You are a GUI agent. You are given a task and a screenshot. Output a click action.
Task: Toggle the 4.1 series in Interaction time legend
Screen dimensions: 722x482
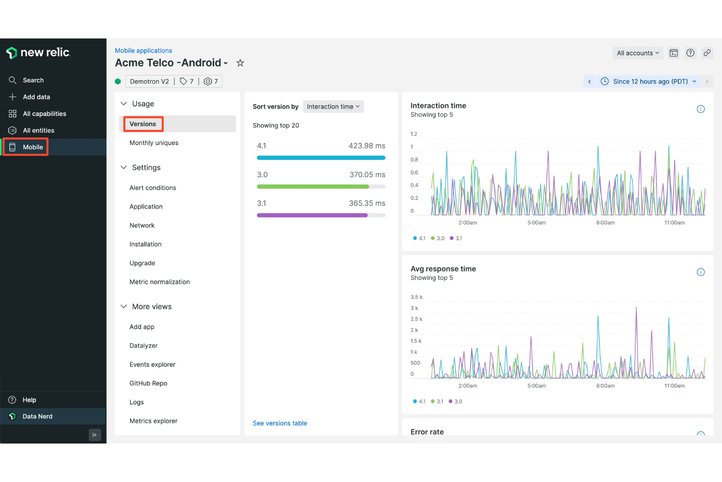coord(419,238)
